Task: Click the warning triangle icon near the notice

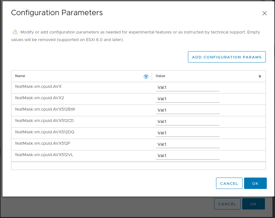Action: [x=14, y=32]
